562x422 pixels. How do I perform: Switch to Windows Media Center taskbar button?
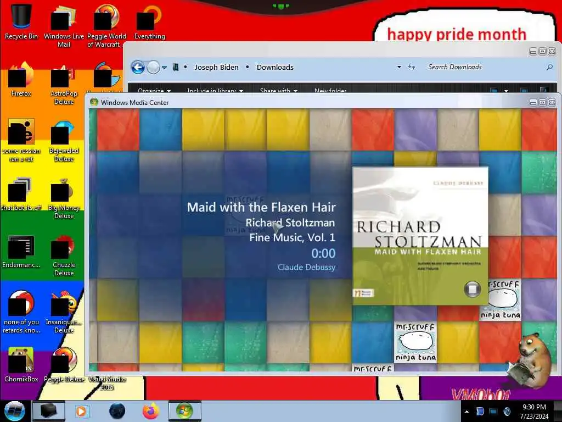click(184, 411)
